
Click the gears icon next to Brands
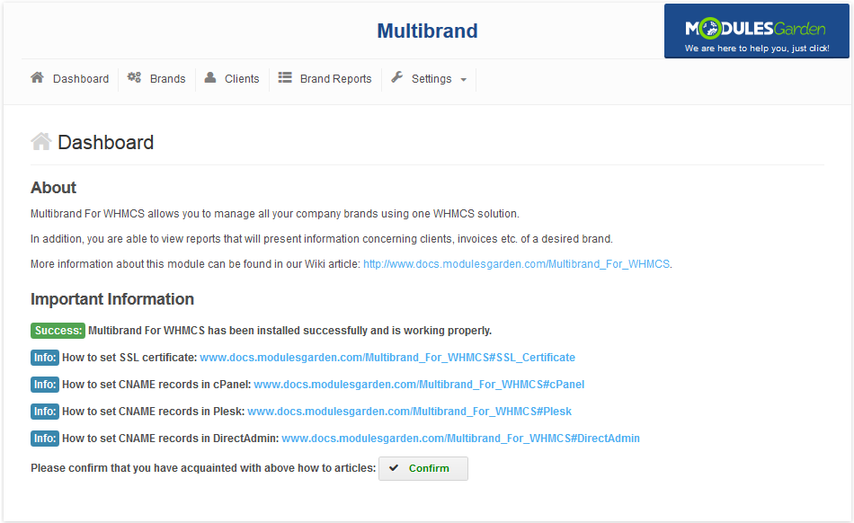[x=134, y=77]
